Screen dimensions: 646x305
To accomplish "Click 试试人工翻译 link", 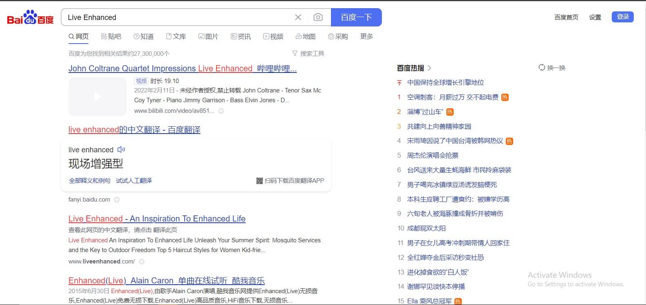I will pyautogui.click(x=134, y=180).
